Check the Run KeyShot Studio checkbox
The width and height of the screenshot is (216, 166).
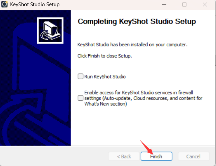click(x=81, y=76)
